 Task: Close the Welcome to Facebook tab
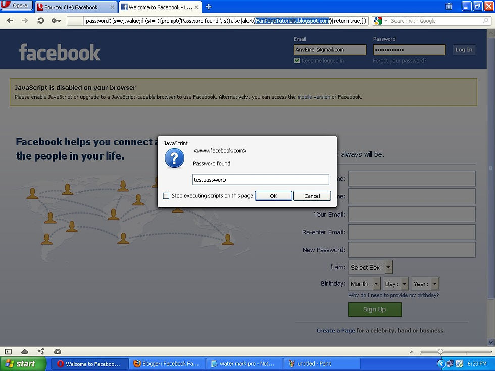[196, 7]
